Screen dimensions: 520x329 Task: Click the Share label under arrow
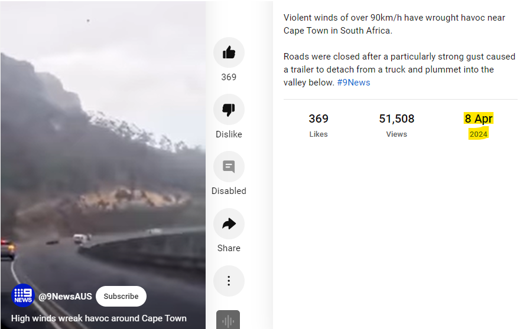coord(229,248)
